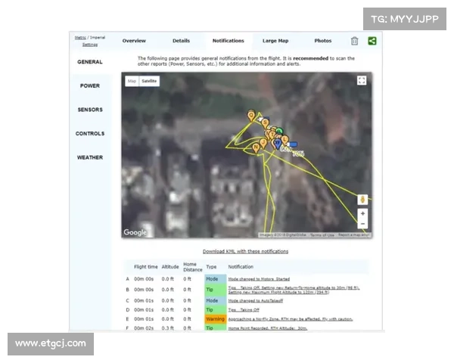Zoom out on the map
The width and height of the screenshot is (454, 363).
coord(362,225)
